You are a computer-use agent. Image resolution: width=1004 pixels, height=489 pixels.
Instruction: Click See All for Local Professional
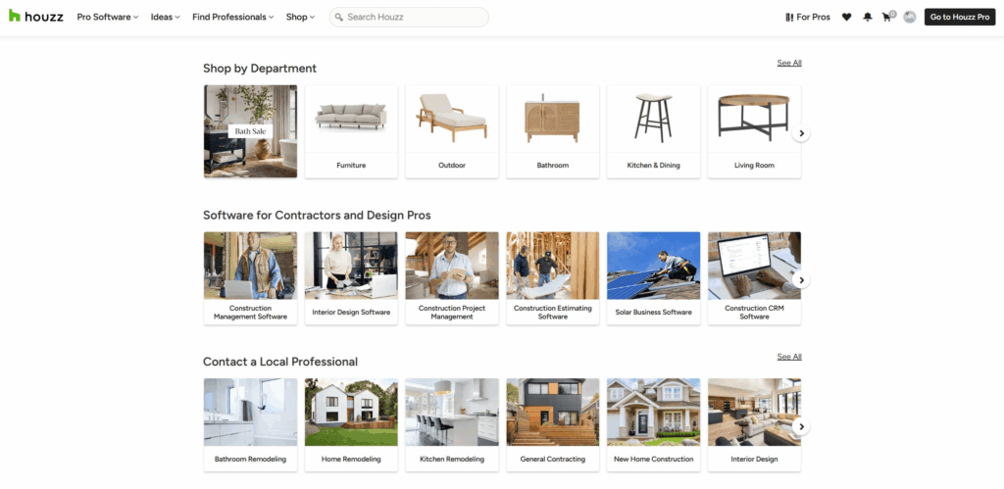(789, 357)
